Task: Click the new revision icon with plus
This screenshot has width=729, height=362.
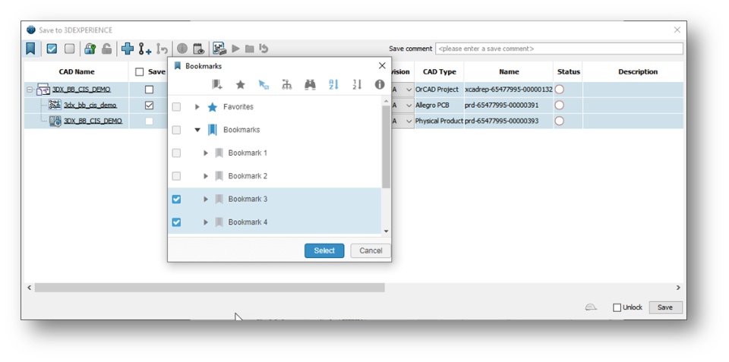Action: pyautogui.click(x=145, y=49)
